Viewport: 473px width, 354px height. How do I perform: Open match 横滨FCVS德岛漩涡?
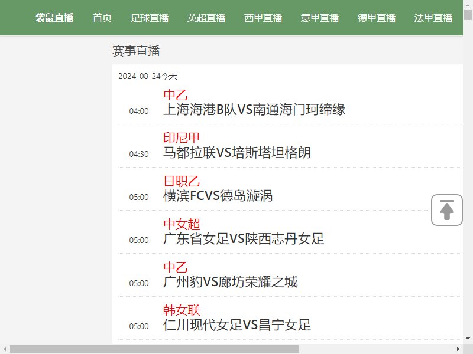point(218,196)
